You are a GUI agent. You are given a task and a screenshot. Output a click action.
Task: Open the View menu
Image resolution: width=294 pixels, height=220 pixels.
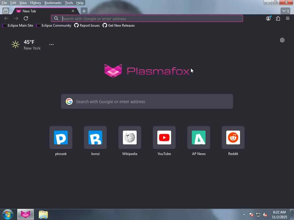pos(23,3)
